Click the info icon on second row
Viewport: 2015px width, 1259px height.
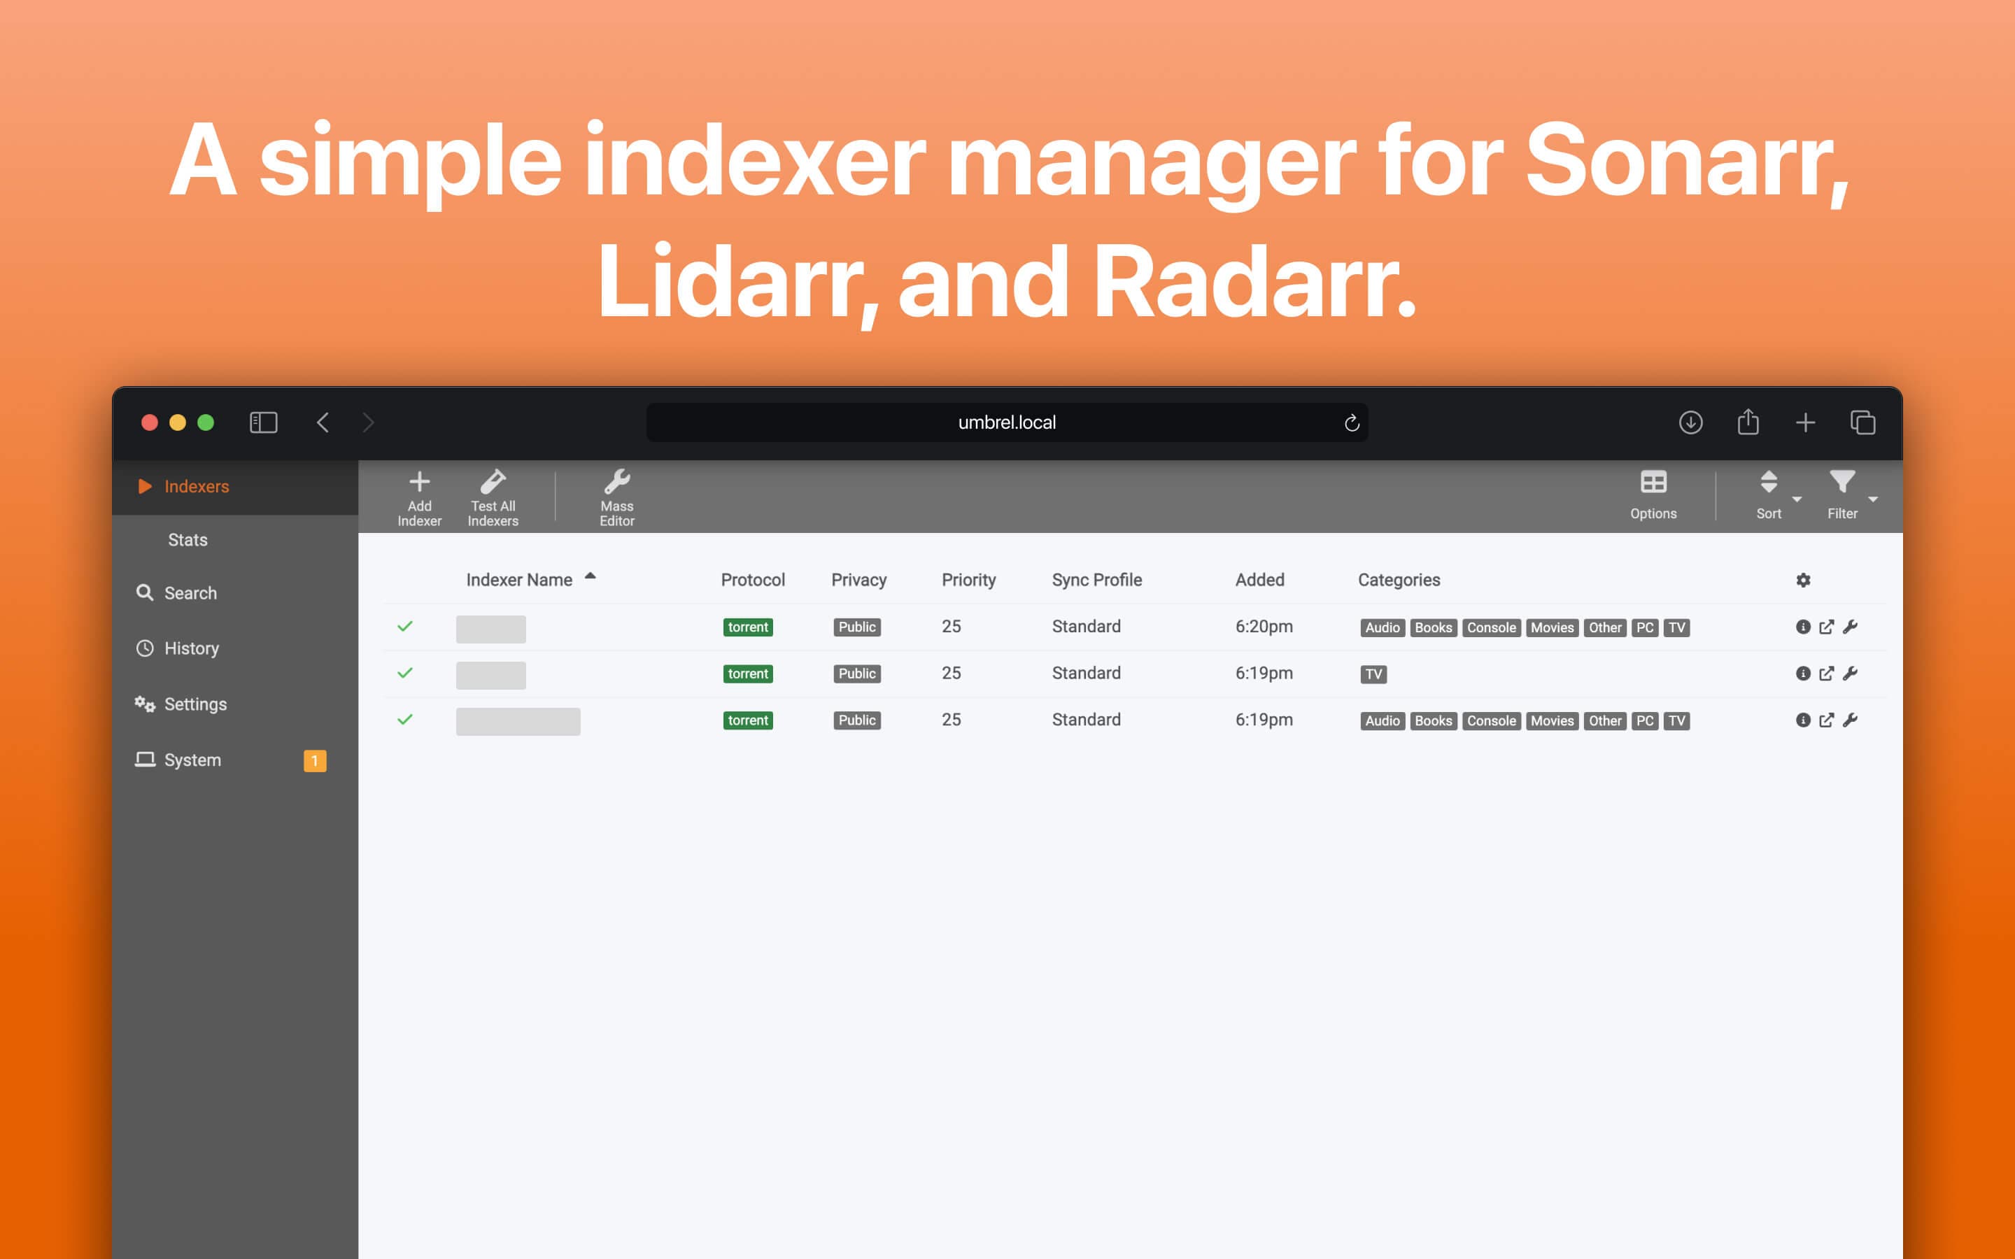[1802, 674]
